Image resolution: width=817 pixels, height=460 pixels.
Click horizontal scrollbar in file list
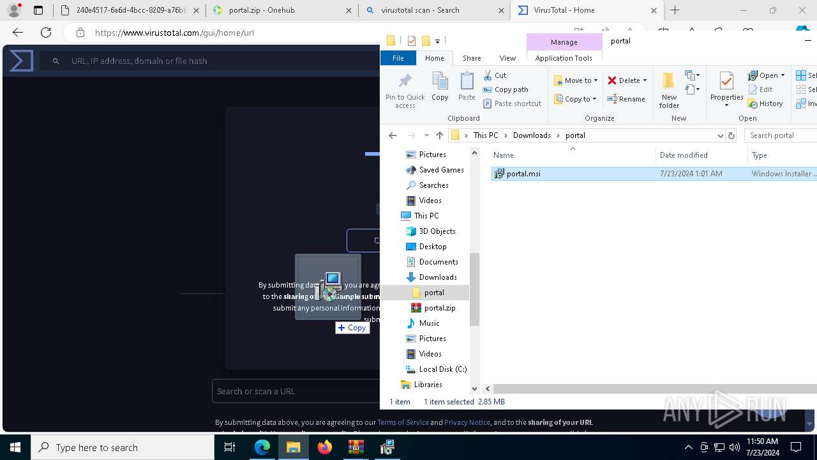click(655, 388)
